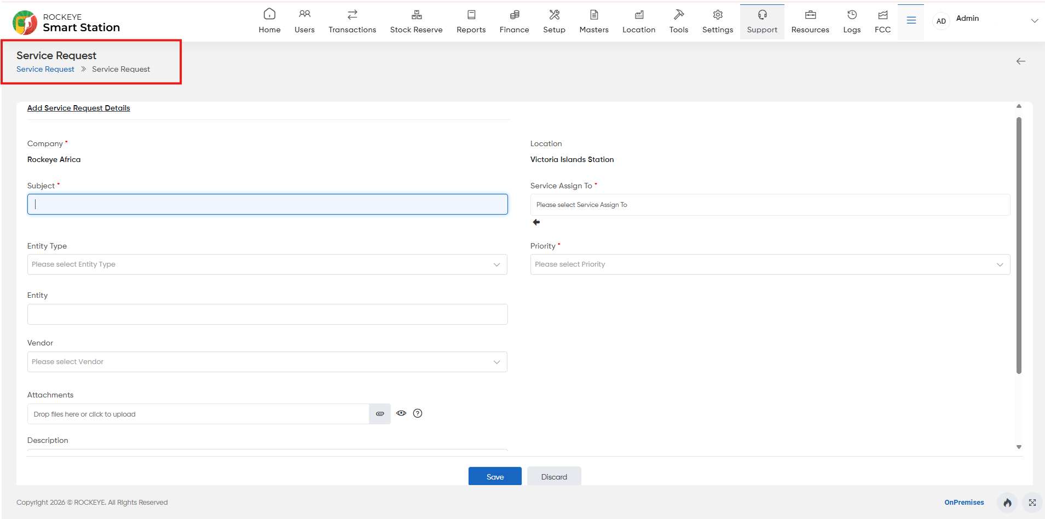
Task: Open the Home icon in navigation
Action: 269,14
